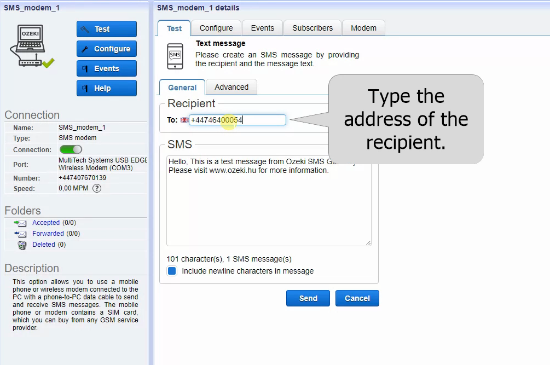This screenshot has height=365, width=550.
Task: Click the Send button
Action: tap(308, 298)
